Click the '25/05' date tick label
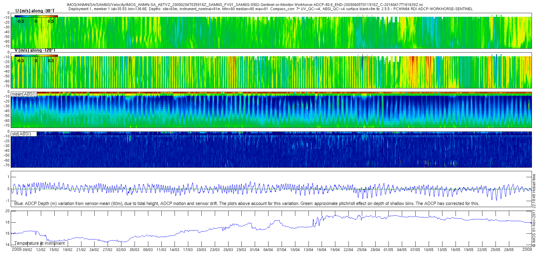The height and width of the screenshot is (254, 537). point(496,250)
